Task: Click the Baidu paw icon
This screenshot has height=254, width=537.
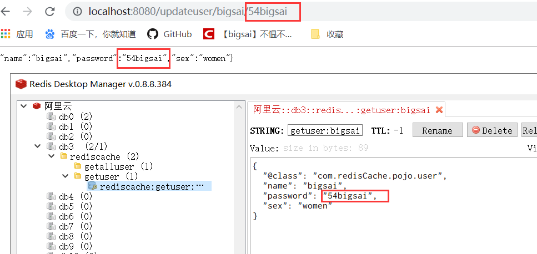Action: [50, 34]
